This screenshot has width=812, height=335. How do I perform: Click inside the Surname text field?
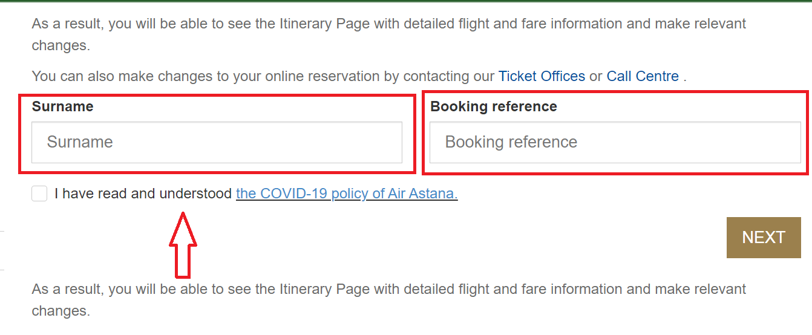(x=217, y=142)
